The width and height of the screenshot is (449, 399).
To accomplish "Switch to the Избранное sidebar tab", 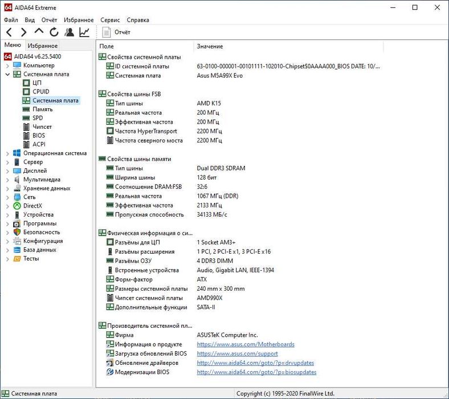I will 43,46.
